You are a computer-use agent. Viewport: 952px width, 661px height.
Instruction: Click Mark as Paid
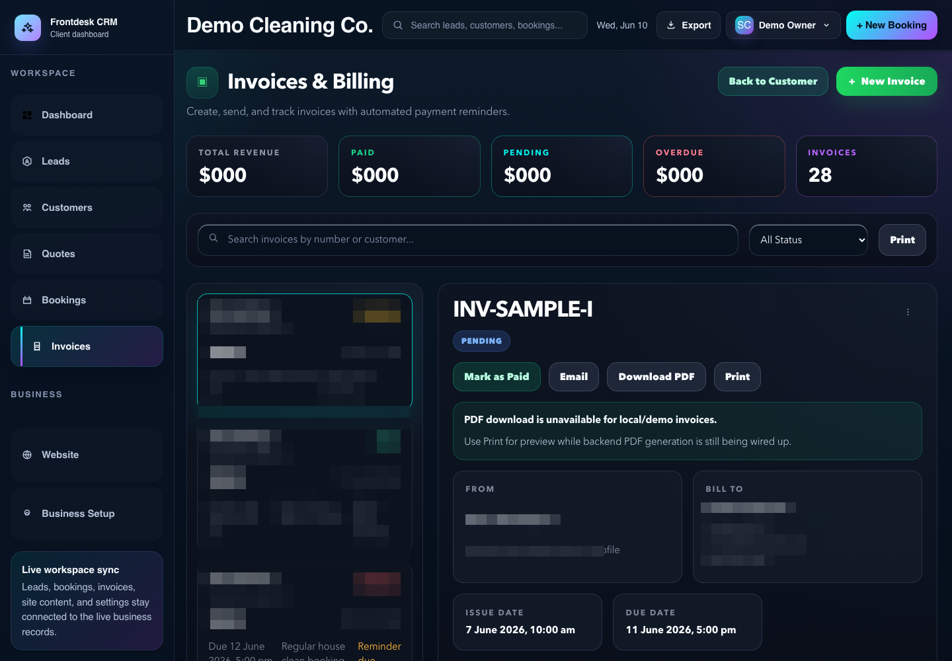(x=496, y=377)
